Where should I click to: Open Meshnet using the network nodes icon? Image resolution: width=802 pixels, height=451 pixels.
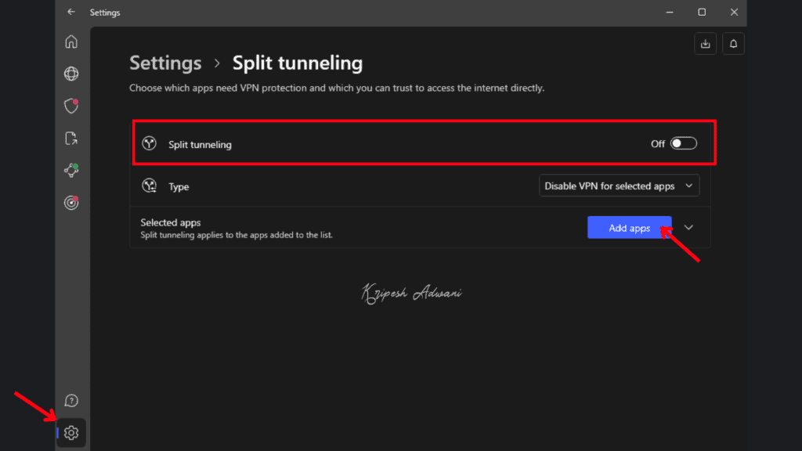71,170
